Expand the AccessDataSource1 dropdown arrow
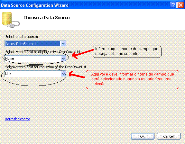185x144 pixels. (x=63, y=44)
